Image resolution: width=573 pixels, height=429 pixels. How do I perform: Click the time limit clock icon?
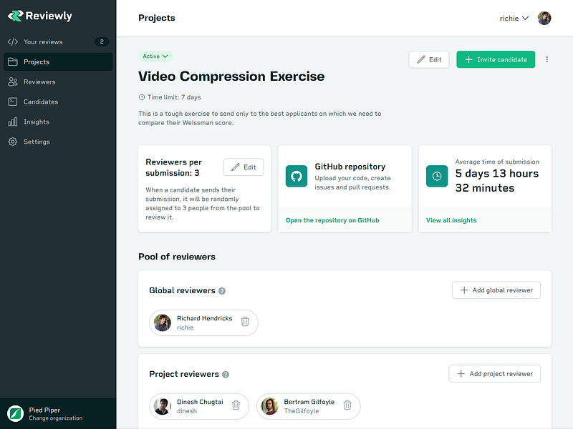point(142,97)
